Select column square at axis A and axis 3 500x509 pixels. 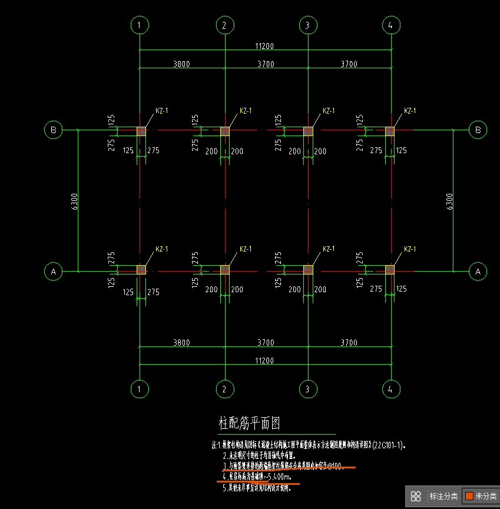coord(308,270)
